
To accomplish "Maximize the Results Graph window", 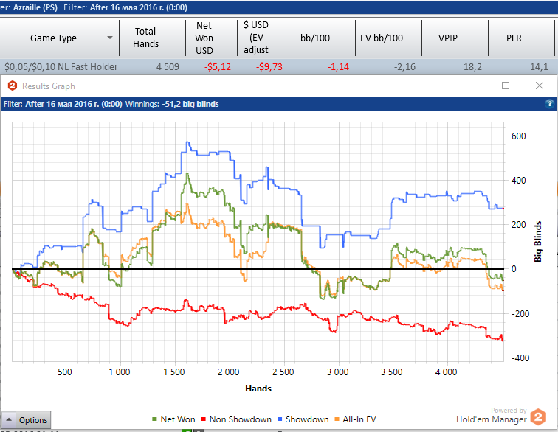I will coord(506,86).
